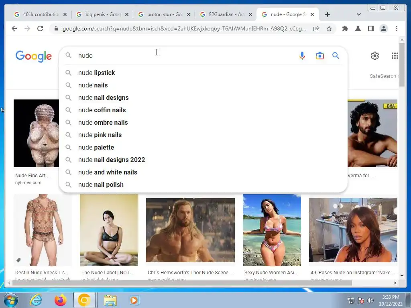411x308 pixels.
Task: Open the SafeSearch dropdown
Action: (384, 76)
